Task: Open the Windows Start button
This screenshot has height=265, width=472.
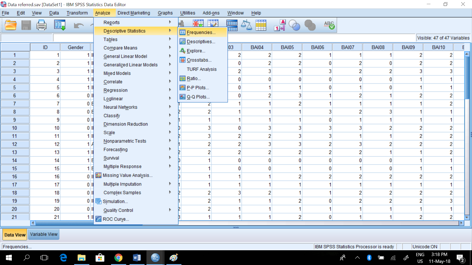Action: [9, 258]
